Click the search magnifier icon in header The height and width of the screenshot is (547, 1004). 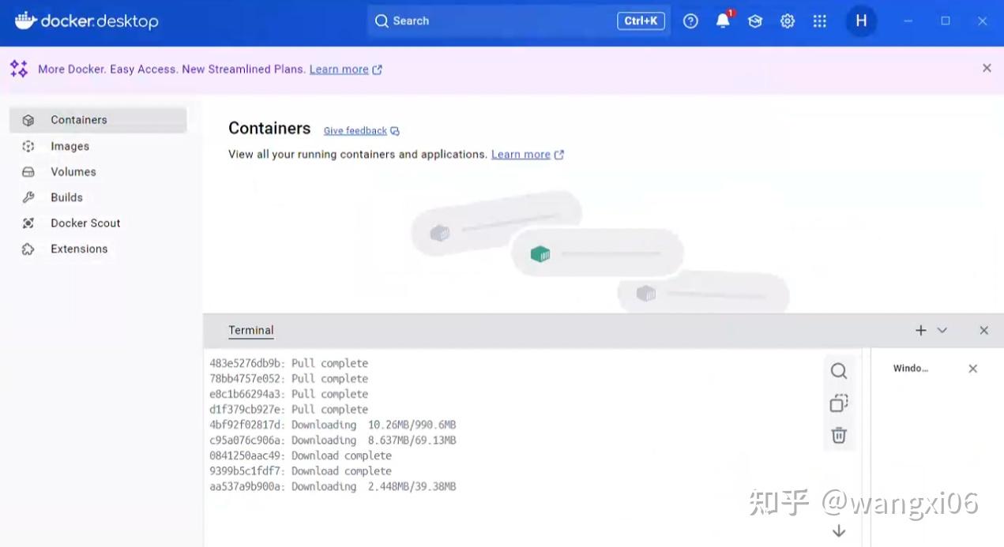click(x=382, y=21)
